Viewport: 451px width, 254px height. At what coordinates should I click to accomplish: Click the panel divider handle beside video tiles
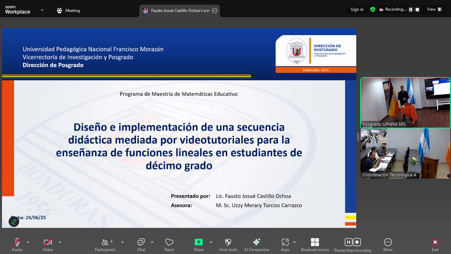coord(358,137)
